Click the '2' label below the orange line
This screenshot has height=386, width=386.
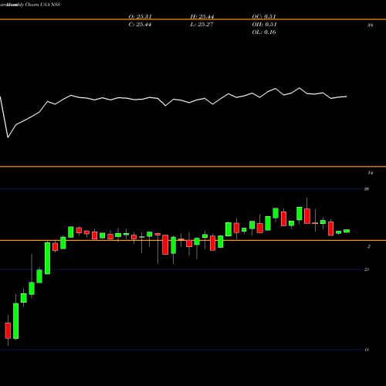[x=369, y=246]
